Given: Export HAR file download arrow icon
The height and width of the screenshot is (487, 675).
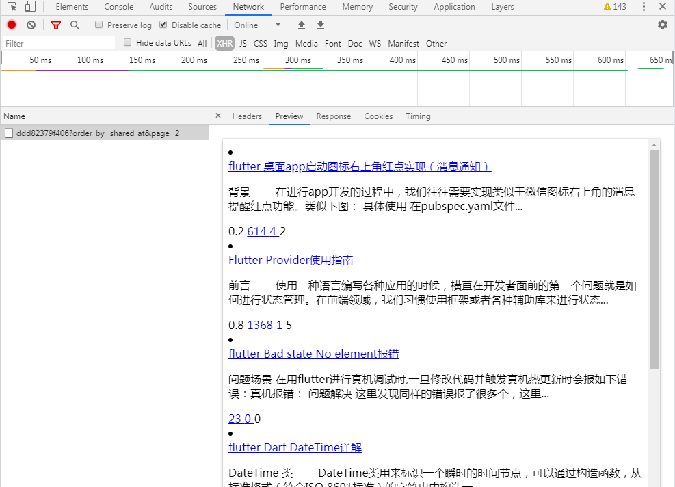Looking at the screenshot, I should [x=321, y=25].
